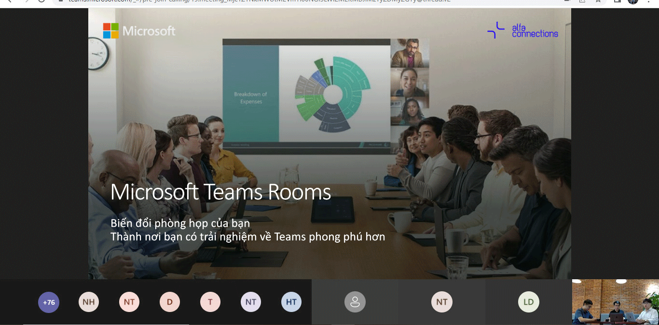Select the NH participant avatar

tap(89, 302)
